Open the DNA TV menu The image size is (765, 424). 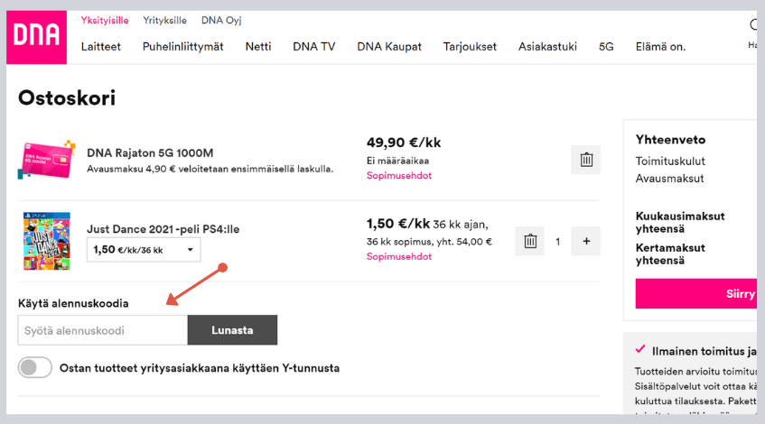313,47
